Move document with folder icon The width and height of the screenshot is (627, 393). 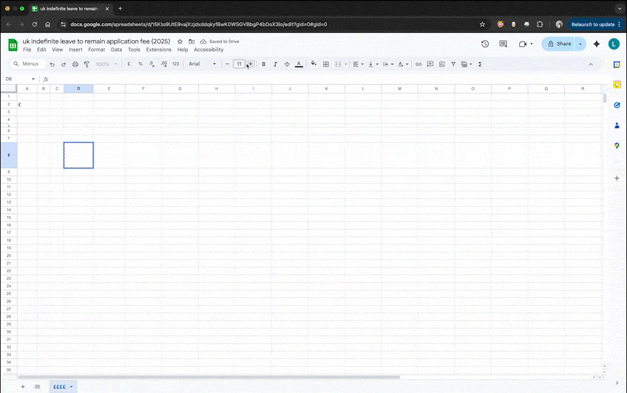[x=191, y=41]
